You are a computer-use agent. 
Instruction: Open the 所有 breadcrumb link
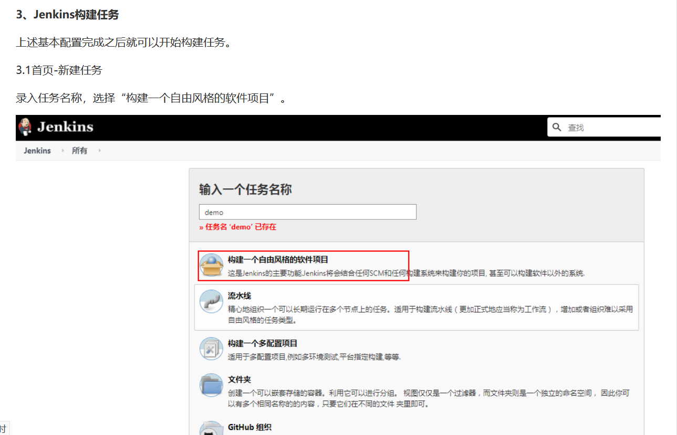click(x=80, y=151)
